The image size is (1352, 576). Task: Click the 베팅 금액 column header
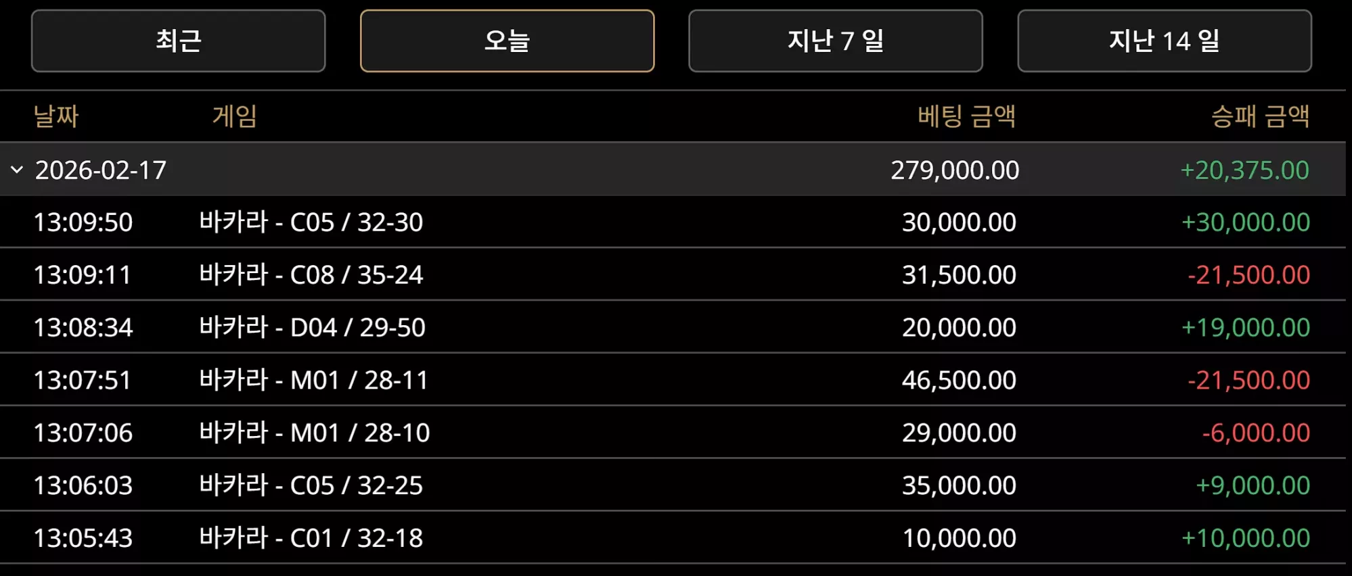[x=967, y=116]
